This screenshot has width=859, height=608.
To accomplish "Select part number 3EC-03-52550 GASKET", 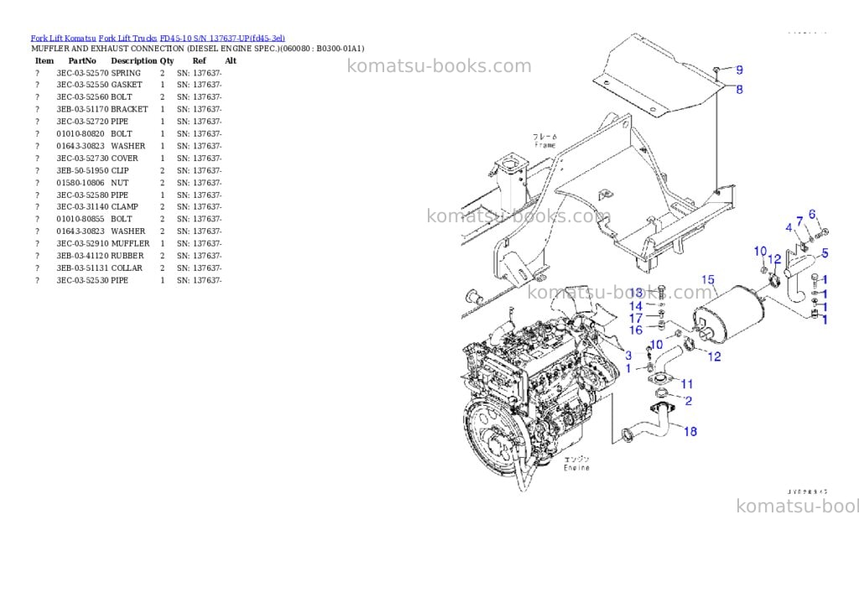I will pyautogui.click(x=99, y=85).
